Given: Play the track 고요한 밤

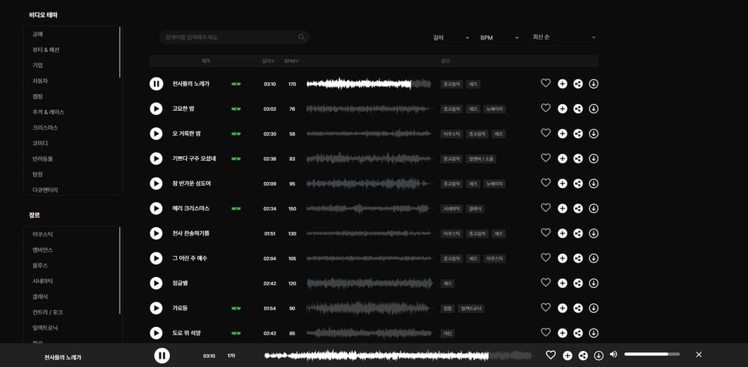Looking at the screenshot, I should pyautogui.click(x=157, y=109).
